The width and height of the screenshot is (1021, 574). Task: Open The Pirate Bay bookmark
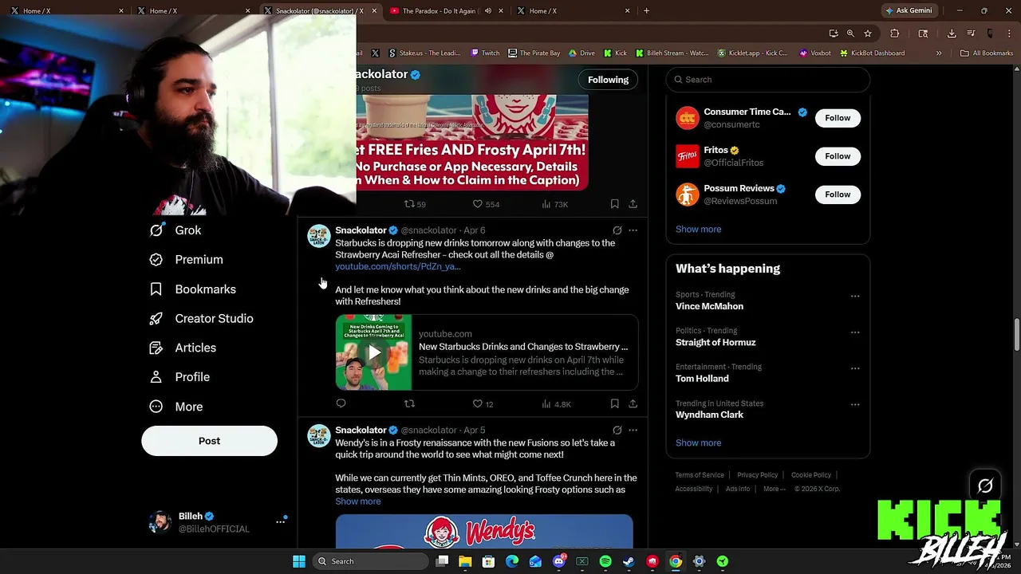click(534, 53)
